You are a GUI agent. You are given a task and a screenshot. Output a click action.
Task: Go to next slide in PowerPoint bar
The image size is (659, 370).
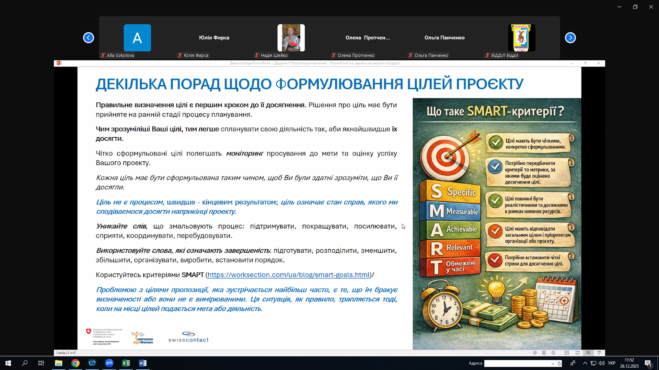pyautogui.click(x=553, y=353)
